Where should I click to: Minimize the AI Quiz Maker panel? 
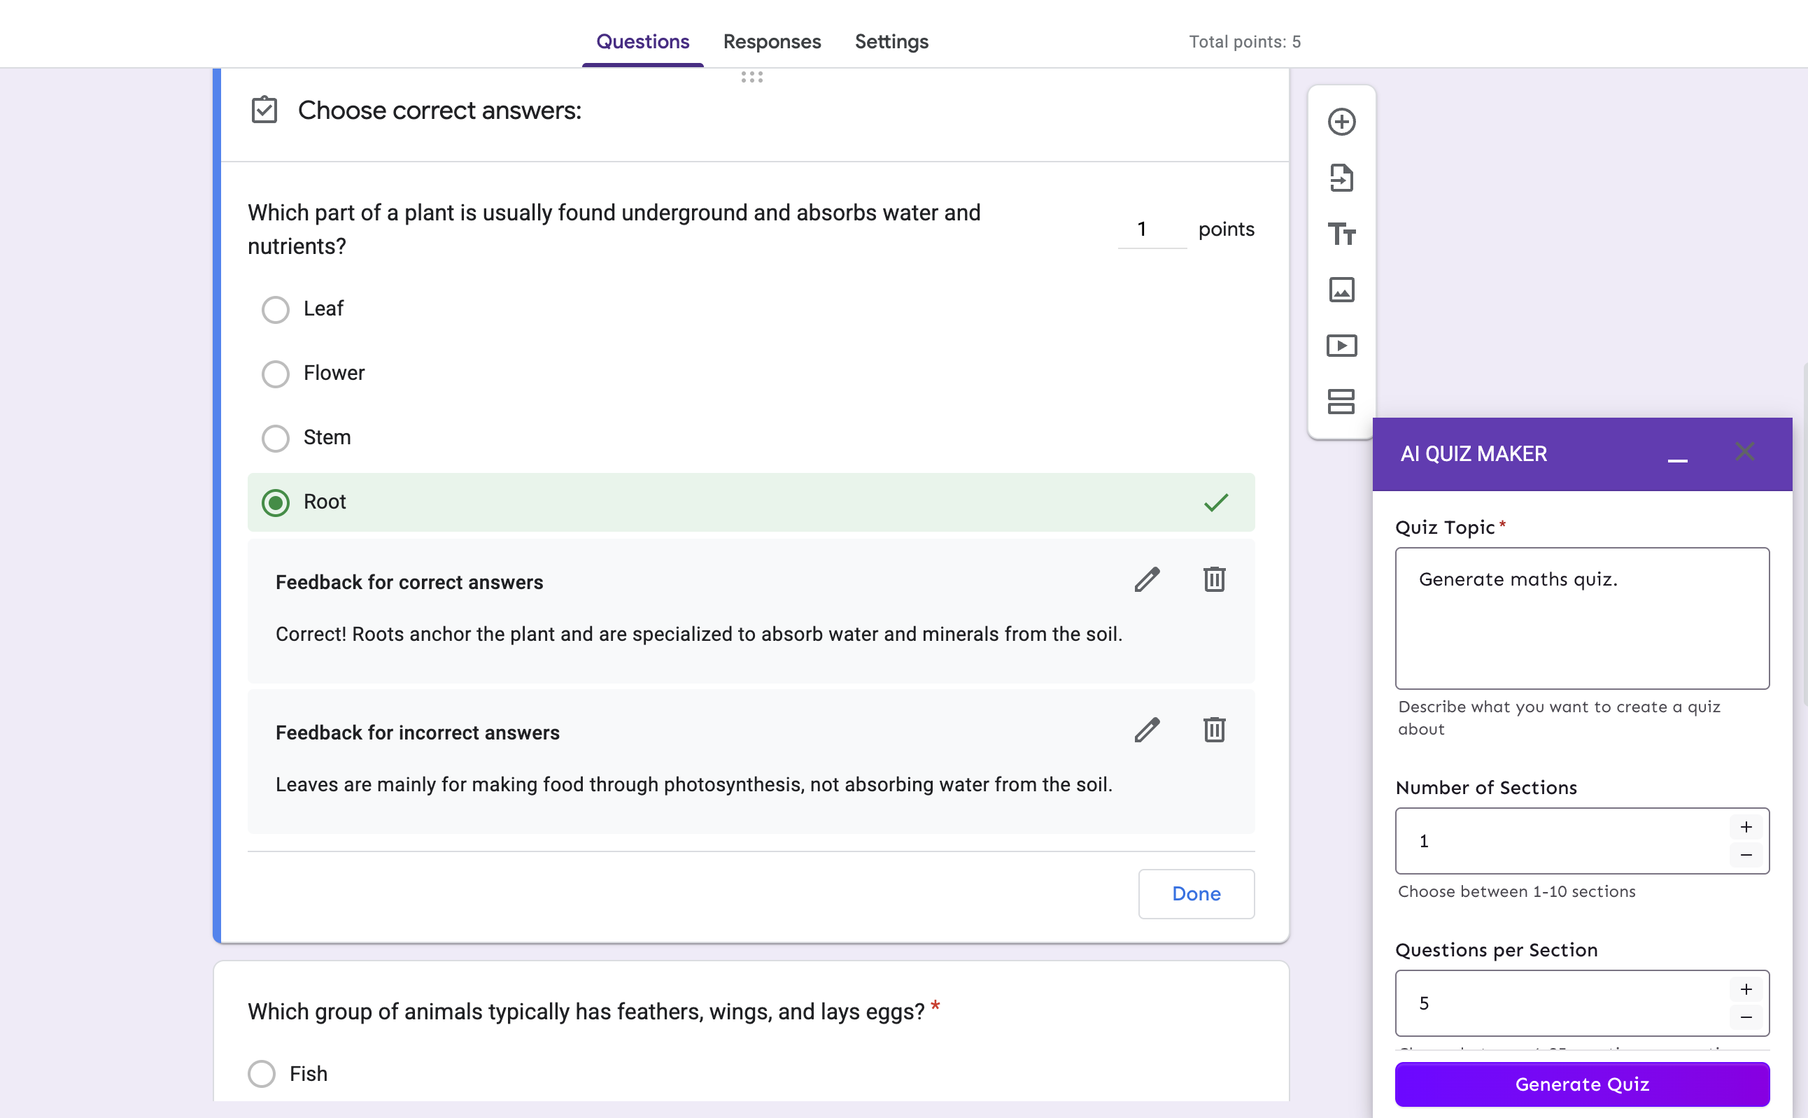(1677, 458)
